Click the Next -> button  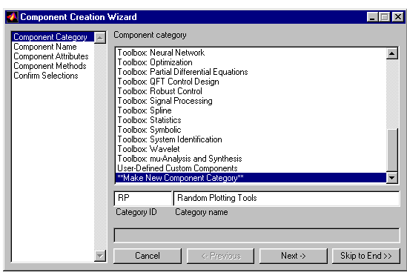294,256
